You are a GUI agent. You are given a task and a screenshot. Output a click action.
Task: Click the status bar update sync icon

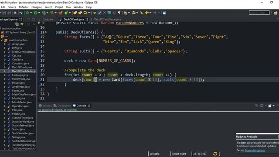point(215,154)
